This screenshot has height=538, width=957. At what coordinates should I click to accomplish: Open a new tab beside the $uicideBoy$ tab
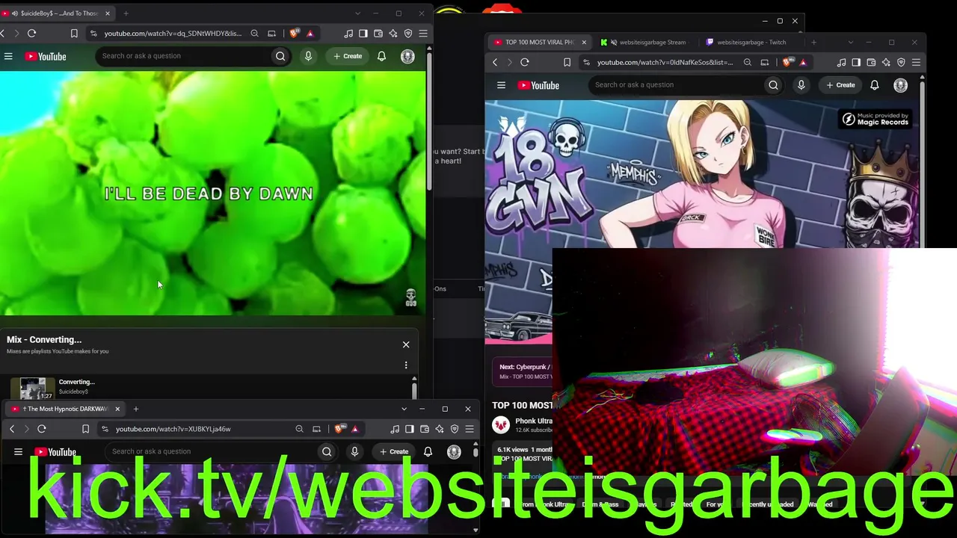[x=126, y=13]
